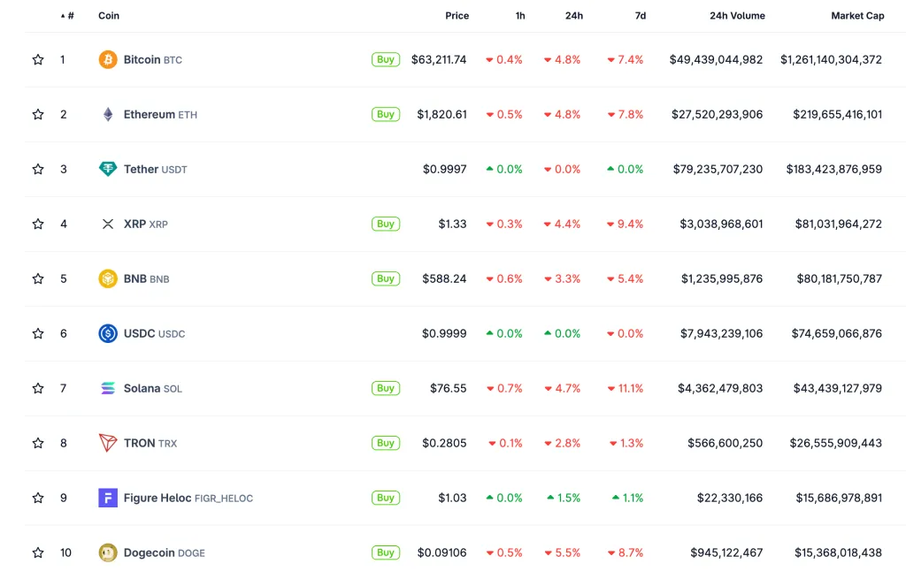Star Bitcoin to add it to favorites
This screenshot has width=906, height=579.
(x=38, y=60)
